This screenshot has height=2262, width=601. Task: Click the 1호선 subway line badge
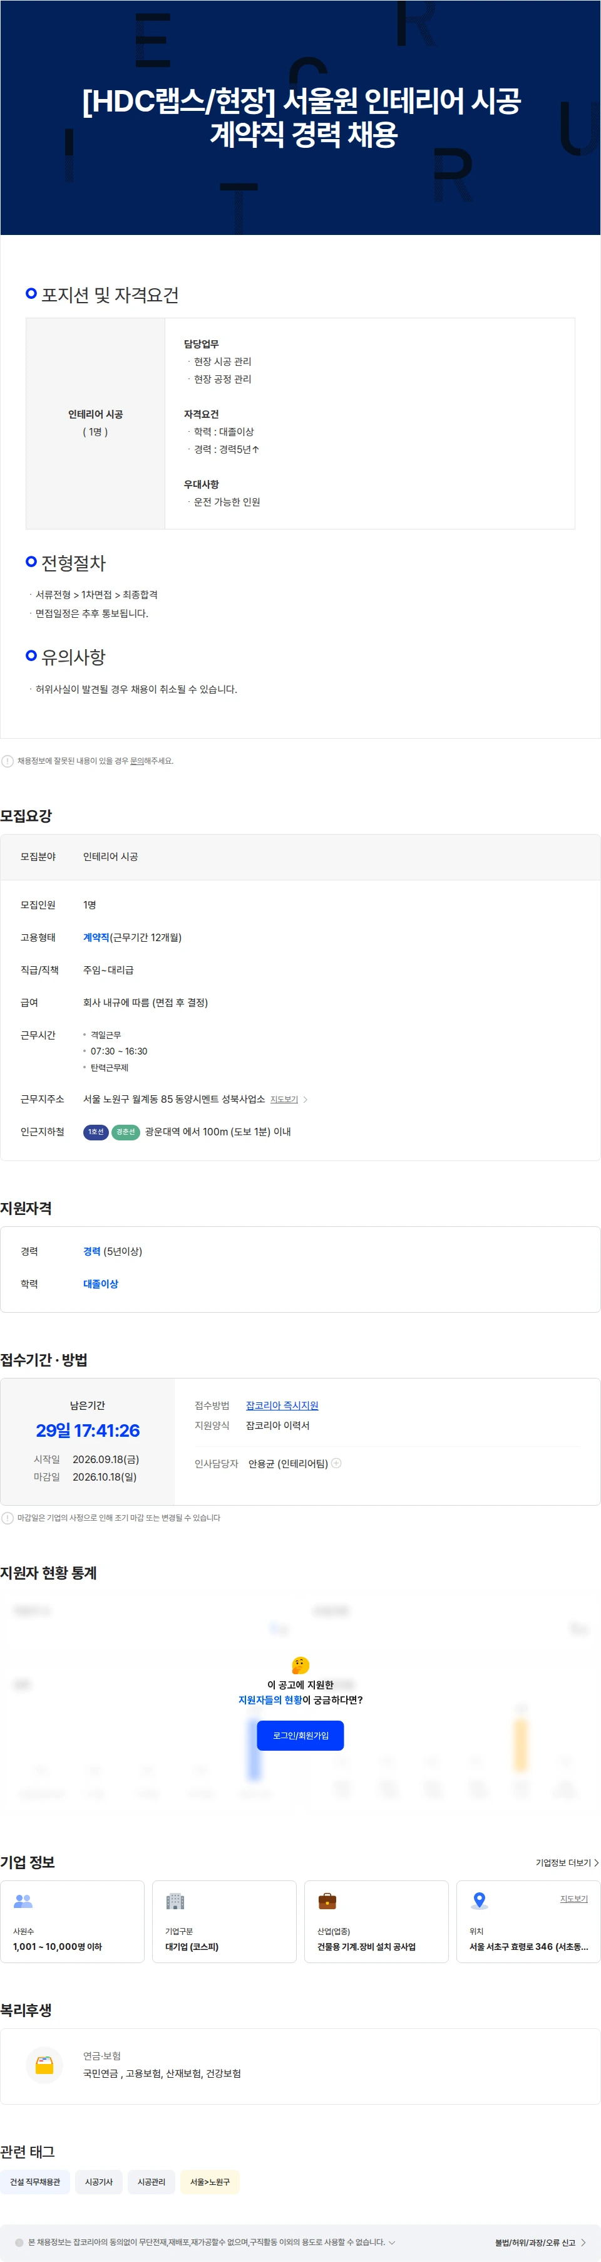coord(96,1132)
